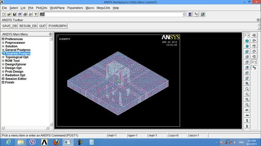Pan the model up with the up-arrow icon
This screenshot has width=261, height=146.
point(247,121)
